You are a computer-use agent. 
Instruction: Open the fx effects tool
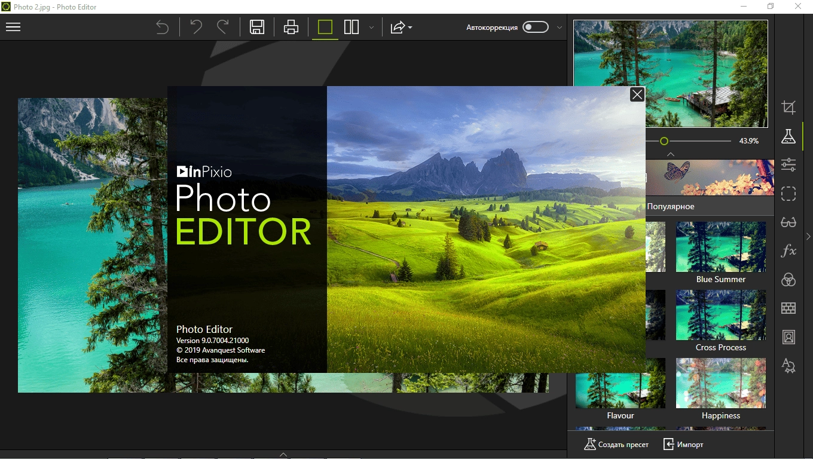pyautogui.click(x=788, y=251)
